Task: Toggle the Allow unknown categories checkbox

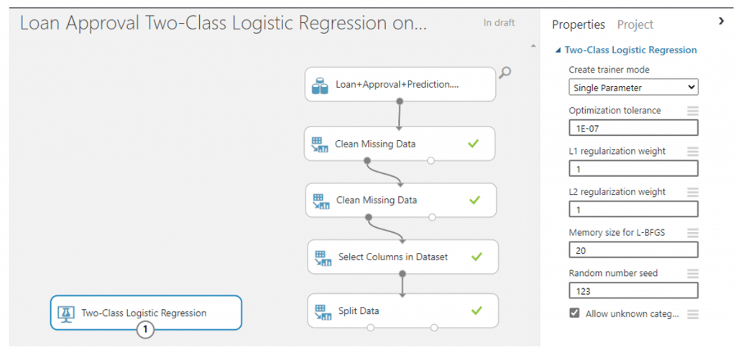Action: point(574,313)
